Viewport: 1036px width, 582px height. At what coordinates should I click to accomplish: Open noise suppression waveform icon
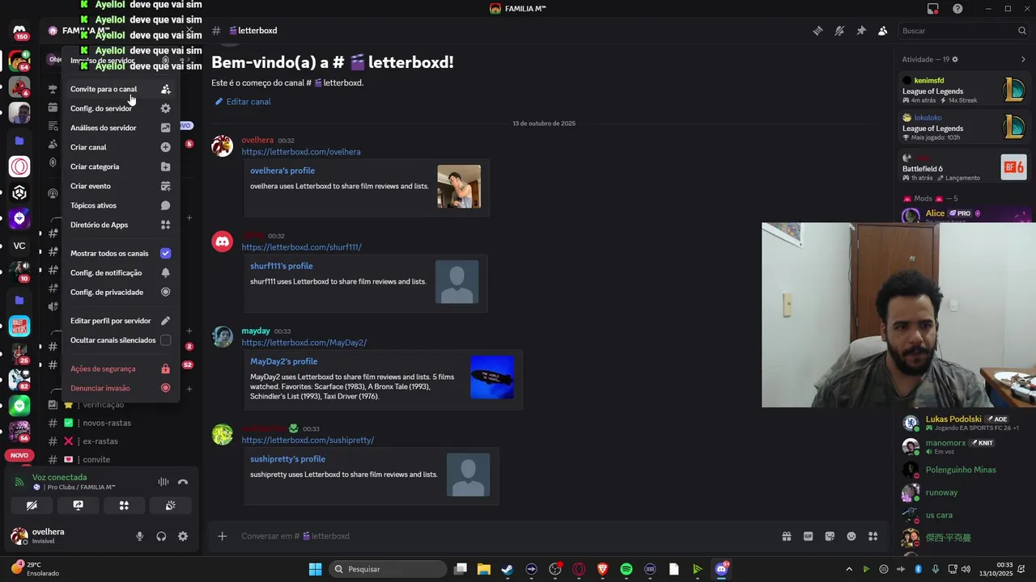pyautogui.click(x=163, y=482)
